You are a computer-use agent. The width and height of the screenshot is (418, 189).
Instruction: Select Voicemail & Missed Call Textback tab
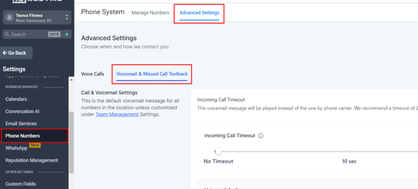pyautogui.click(x=152, y=74)
